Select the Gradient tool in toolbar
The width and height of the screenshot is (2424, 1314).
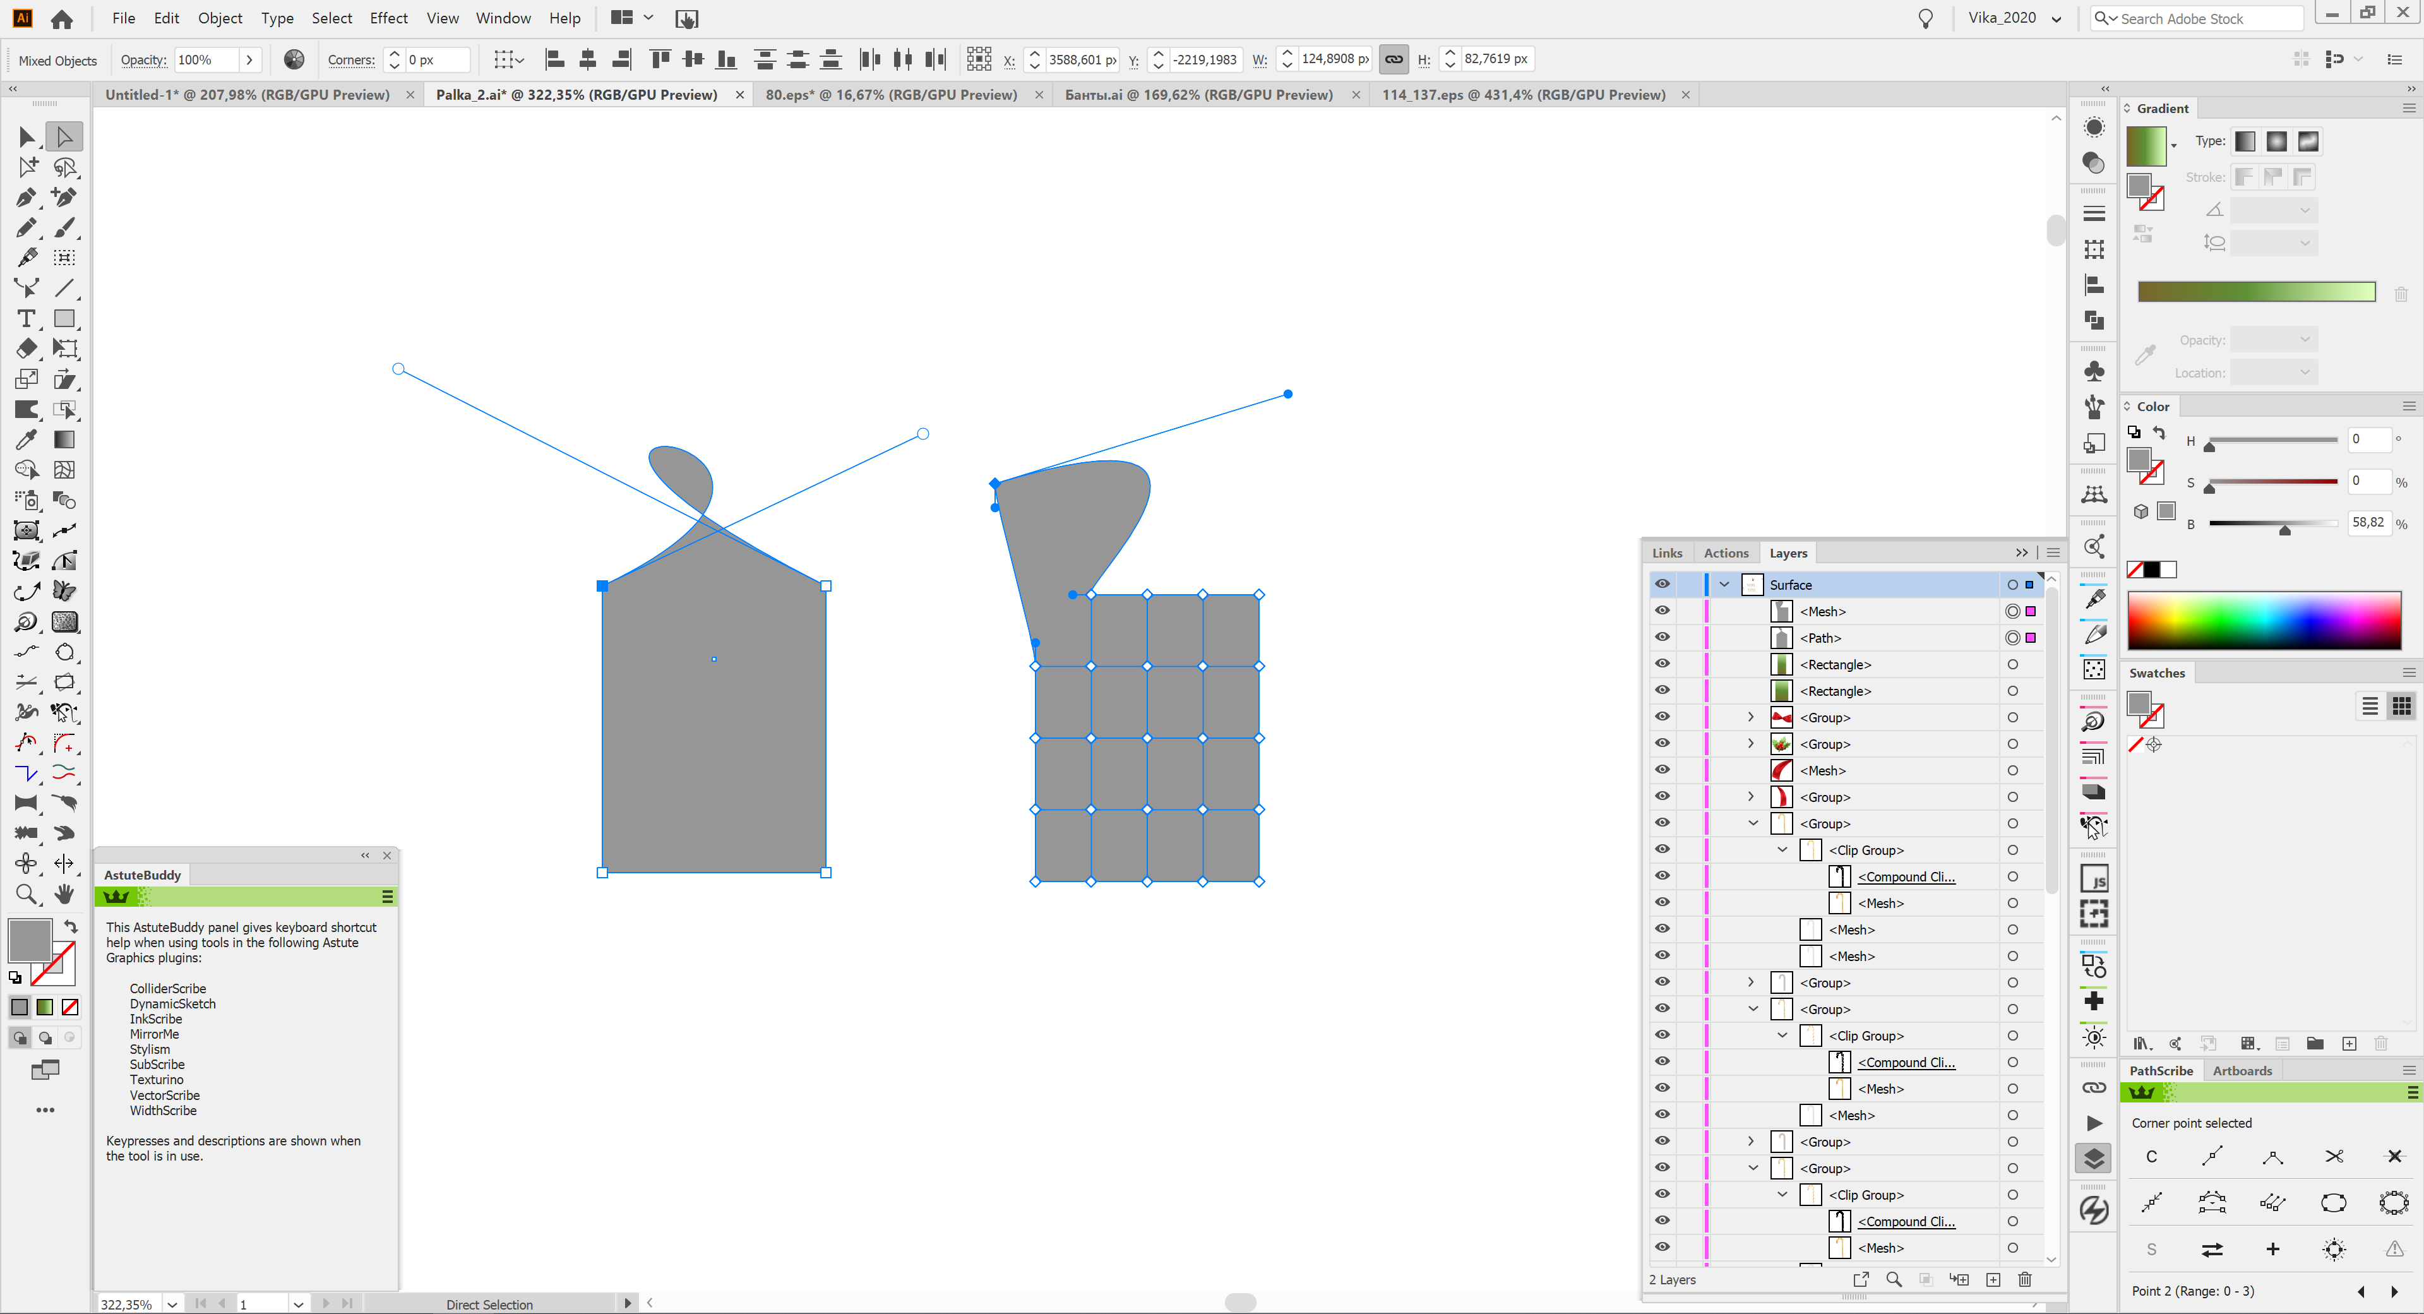pyautogui.click(x=64, y=439)
